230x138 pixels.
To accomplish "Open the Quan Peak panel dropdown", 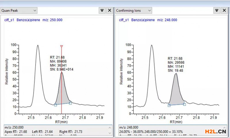I will click(x=19, y=10).
